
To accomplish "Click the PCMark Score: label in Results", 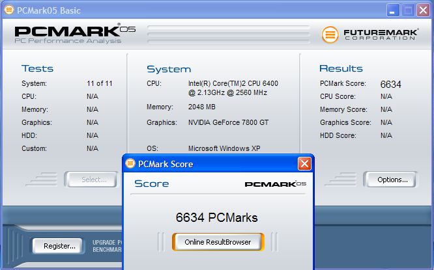I will coord(343,83).
